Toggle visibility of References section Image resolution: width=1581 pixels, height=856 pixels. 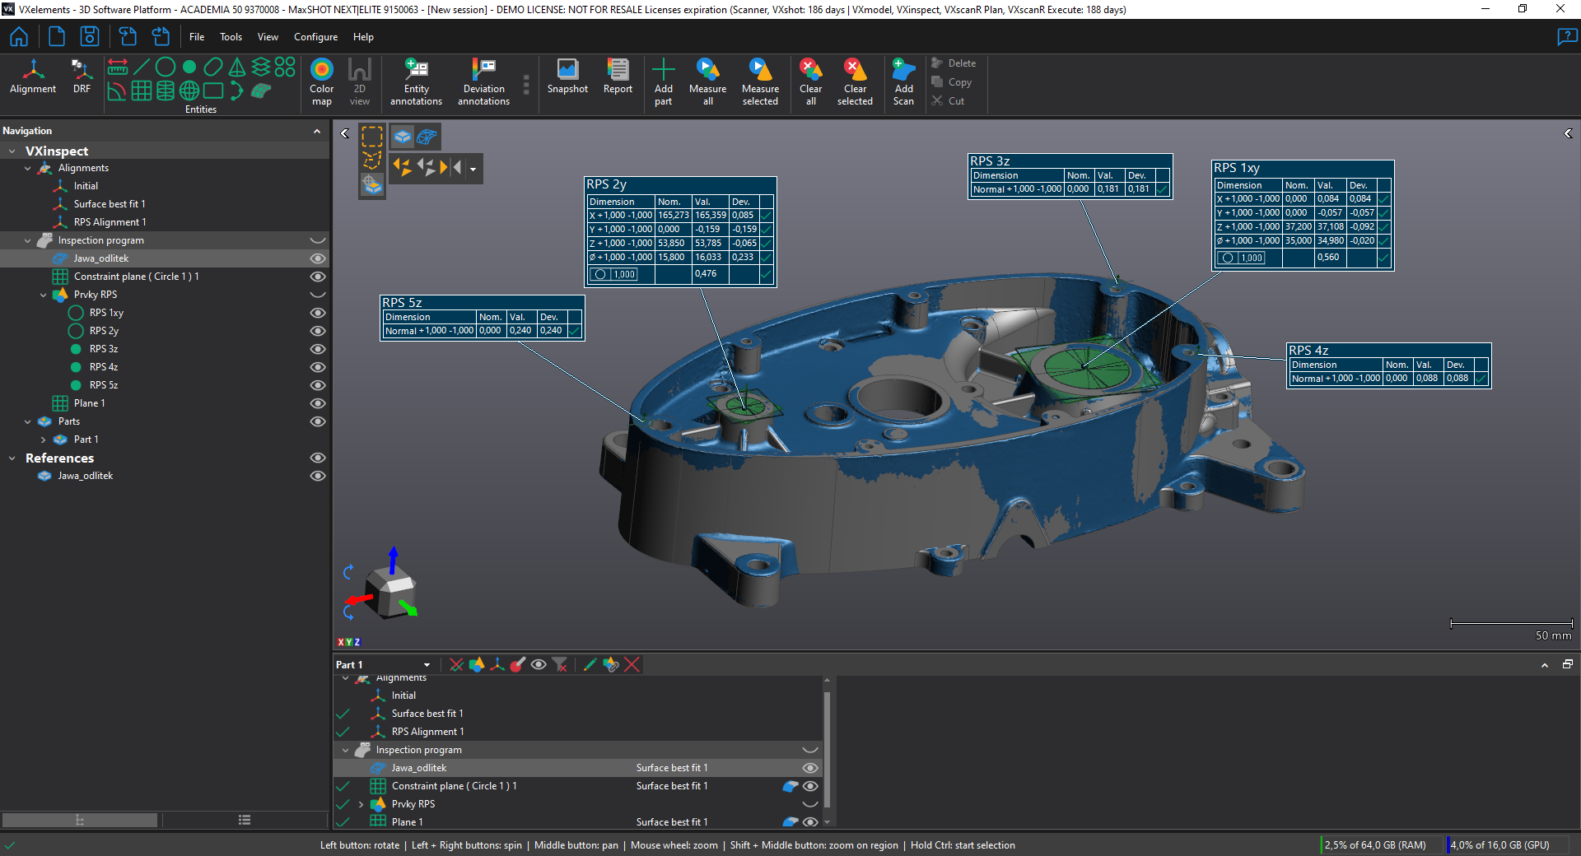click(x=317, y=458)
